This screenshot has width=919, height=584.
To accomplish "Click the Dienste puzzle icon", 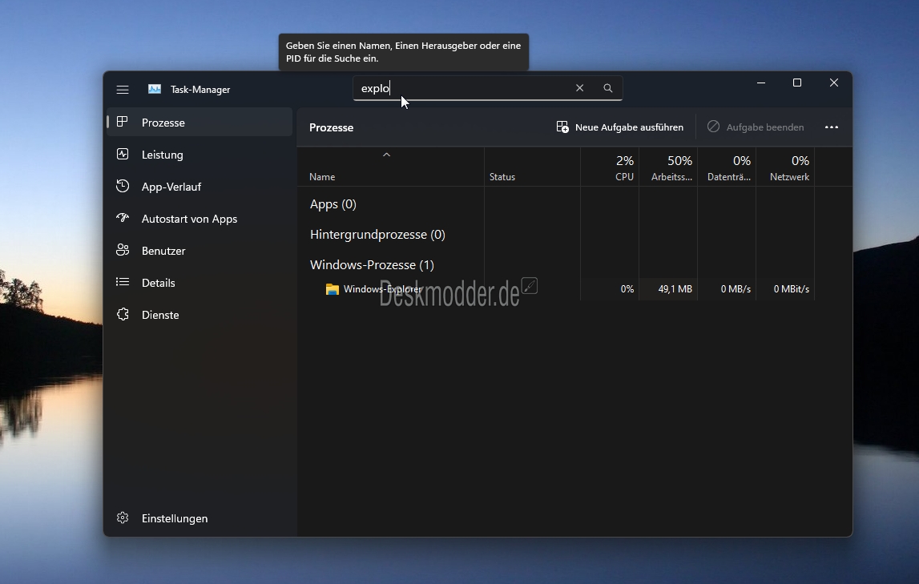I will click(x=123, y=315).
